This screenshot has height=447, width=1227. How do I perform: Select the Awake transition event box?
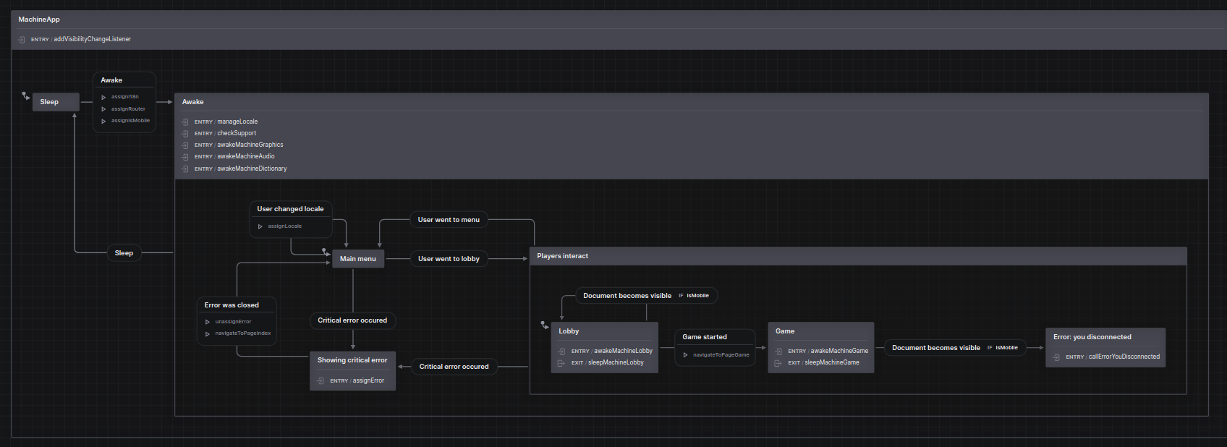(x=124, y=102)
